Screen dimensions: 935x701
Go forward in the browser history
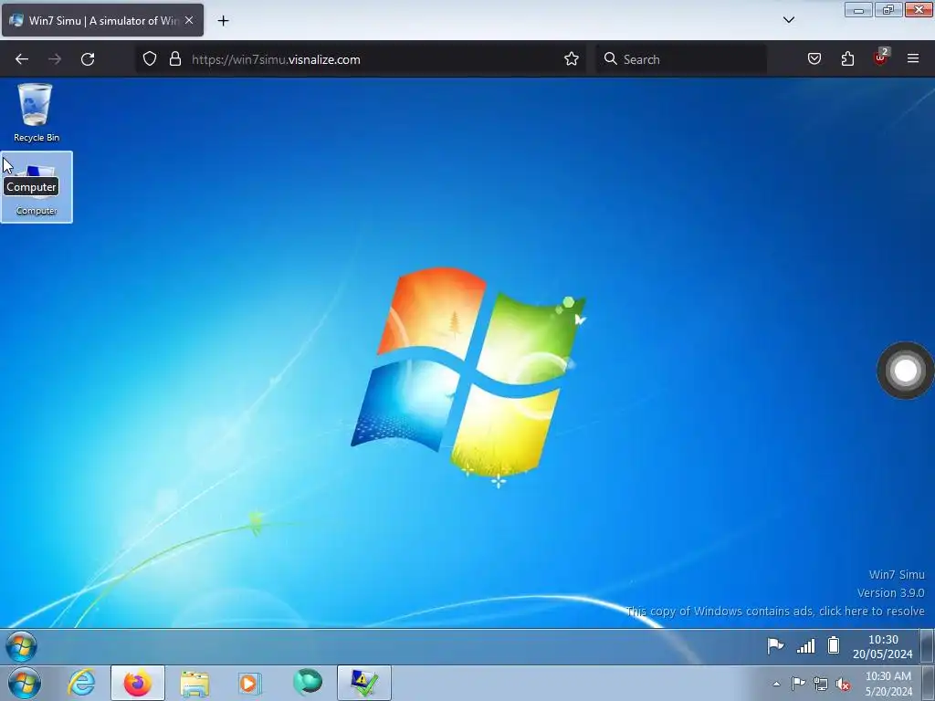[x=55, y=59]
